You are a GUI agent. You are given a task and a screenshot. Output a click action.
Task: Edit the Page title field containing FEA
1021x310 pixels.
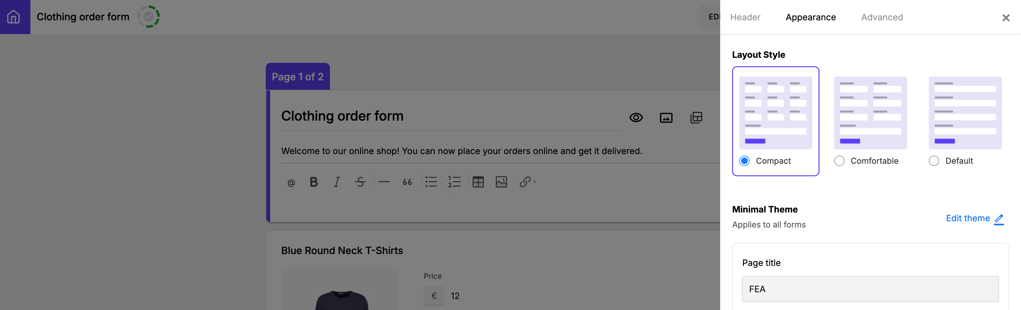[x=870, y=289]
